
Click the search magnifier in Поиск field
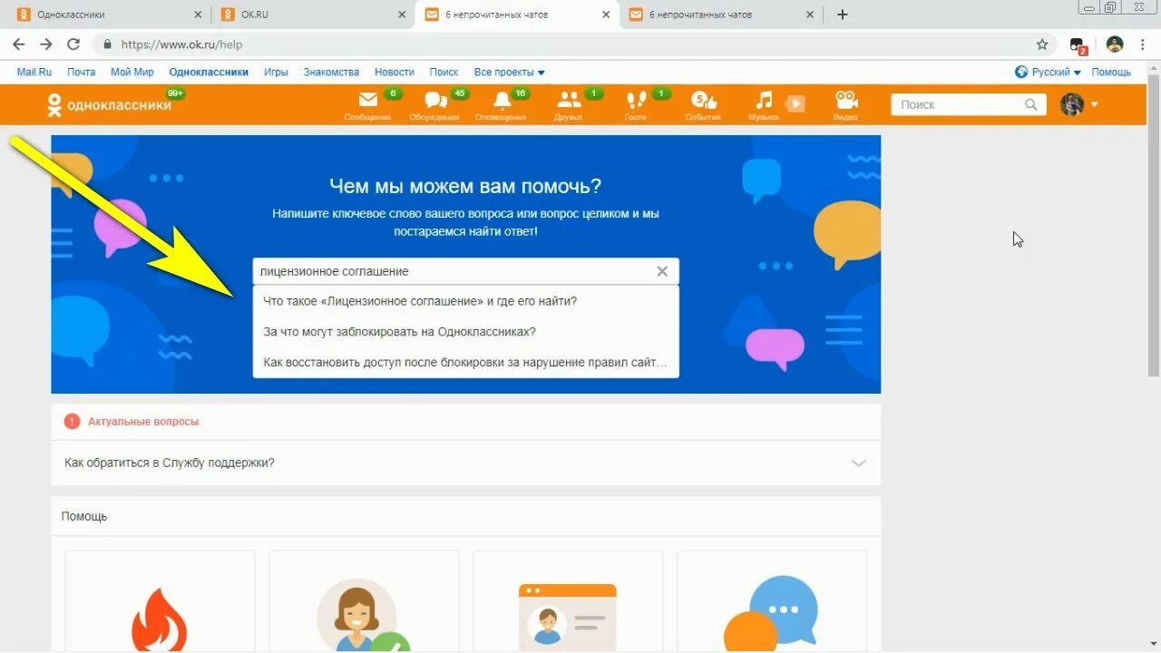[x=1030, y=104]
